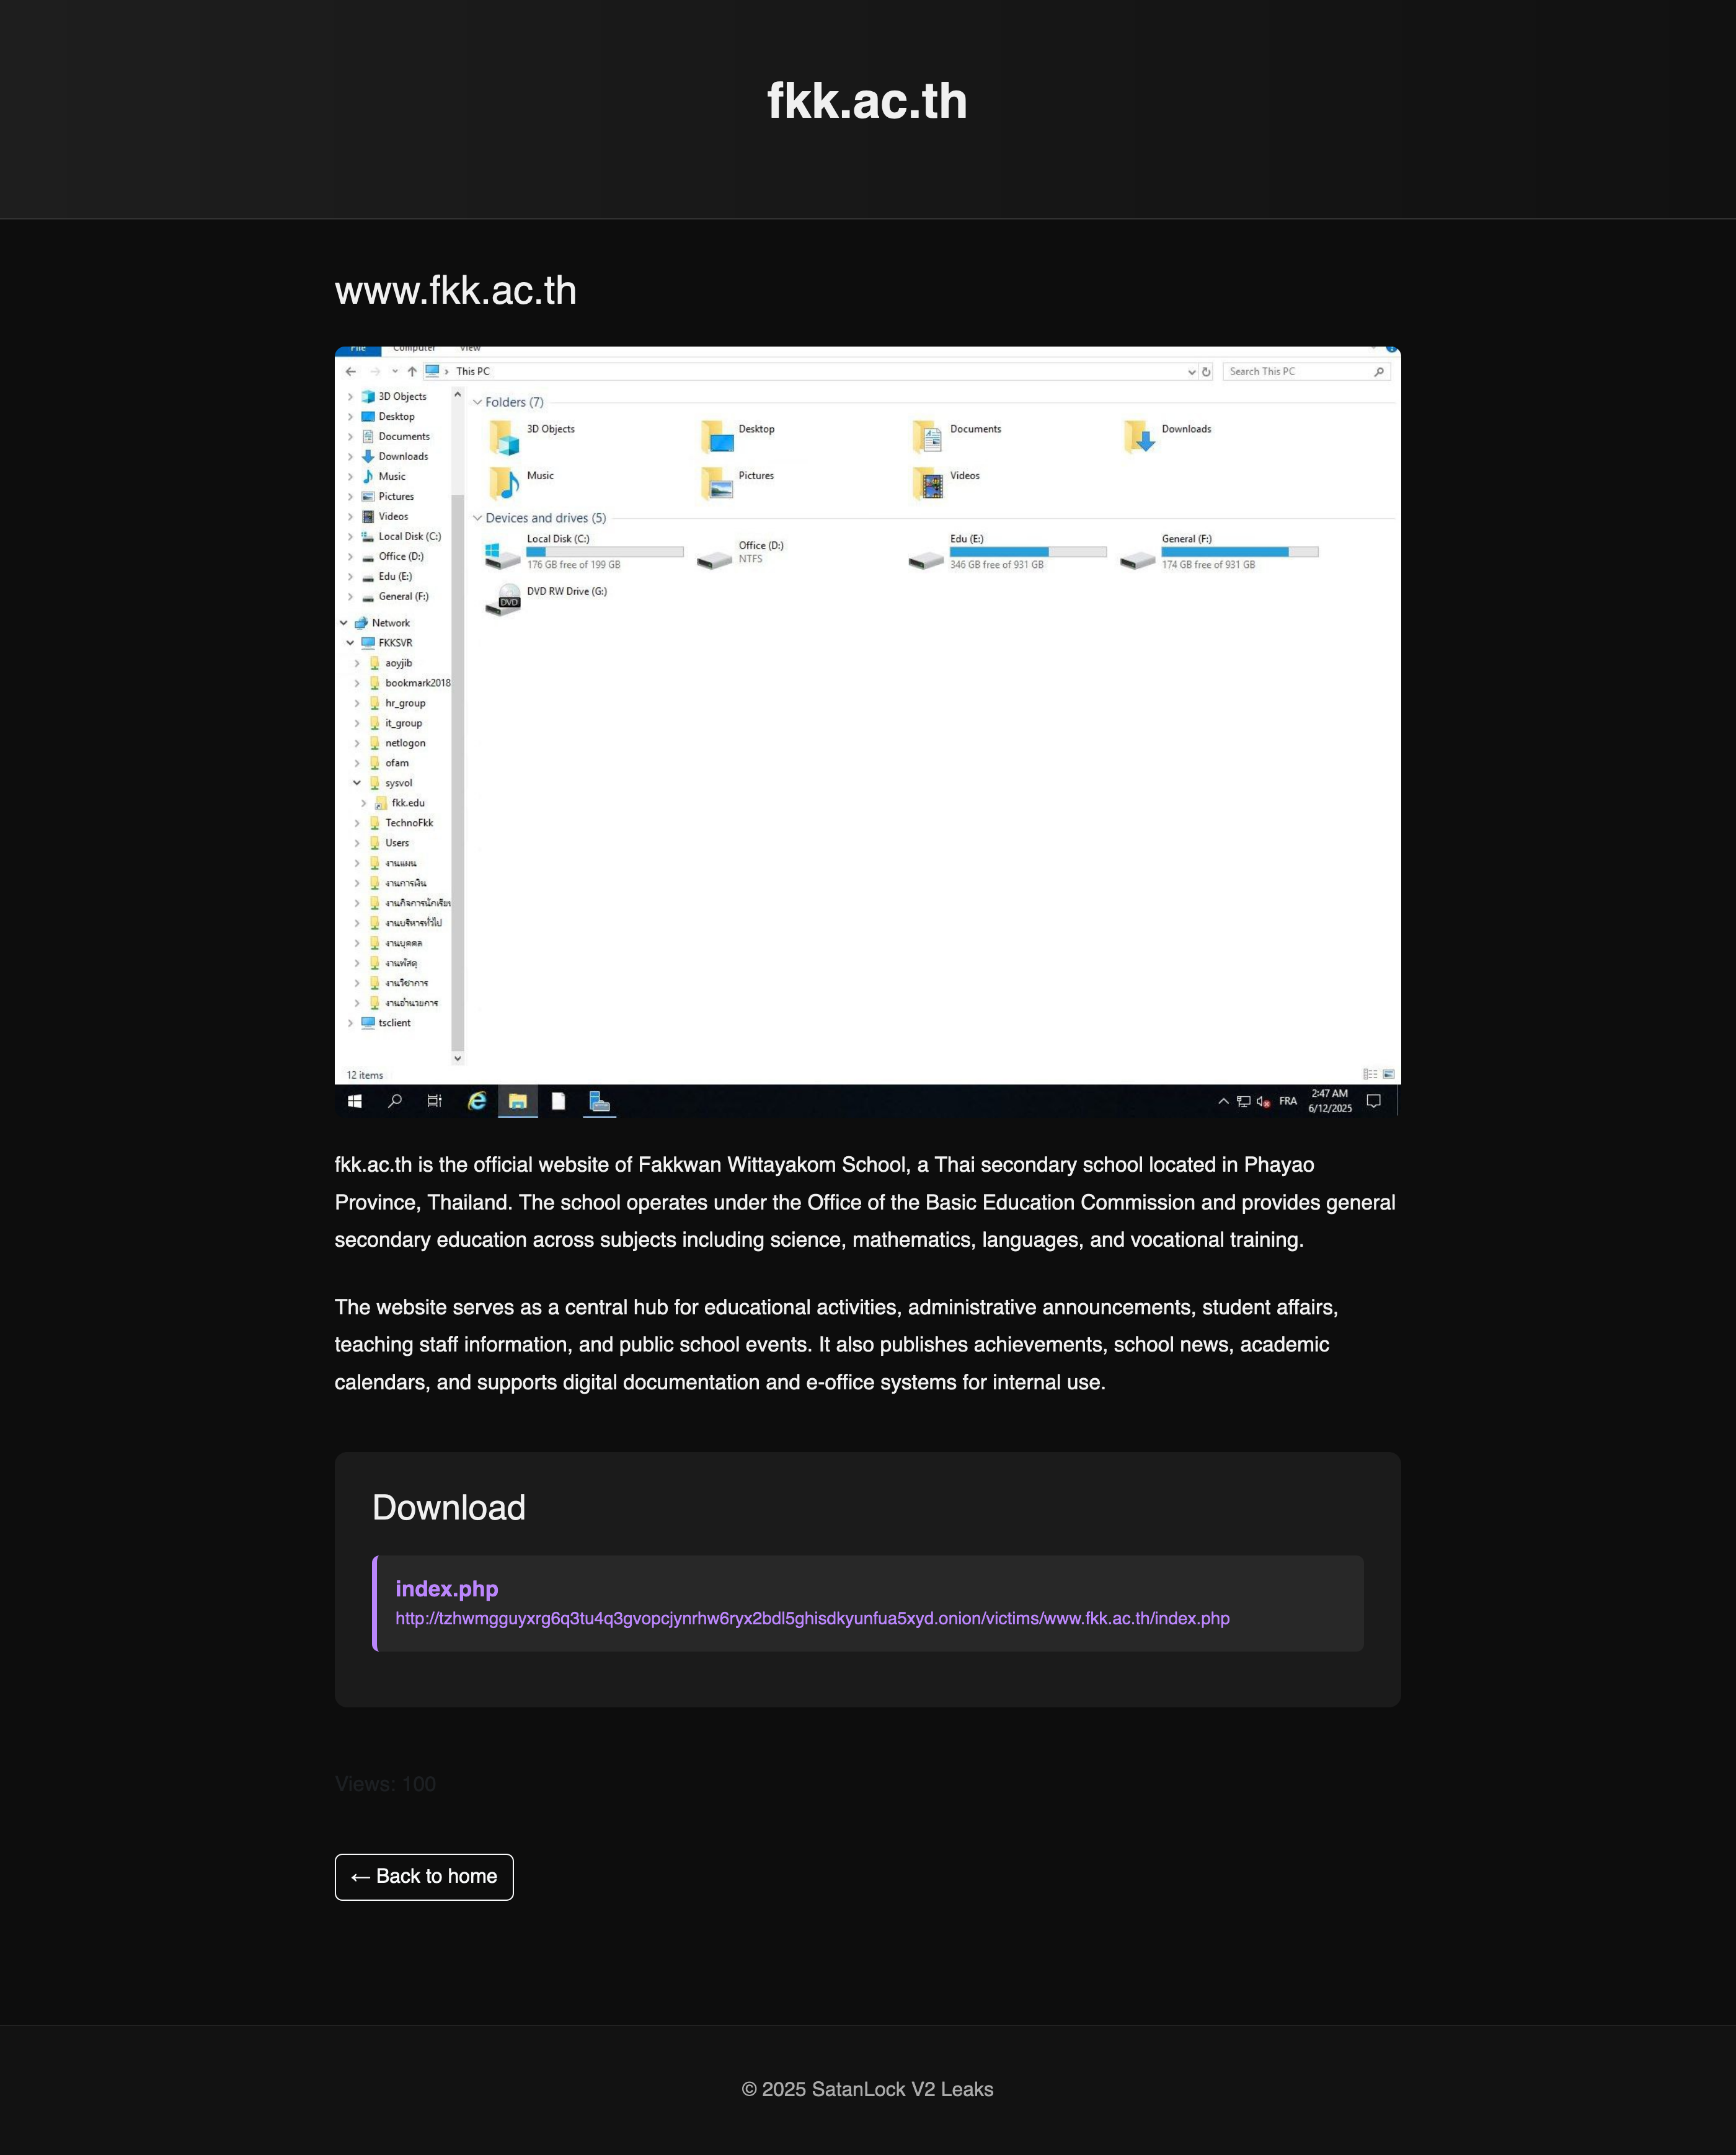1736x2155 pixels.
Task: Click the Search This PC field
Action: click(1306, 372)
